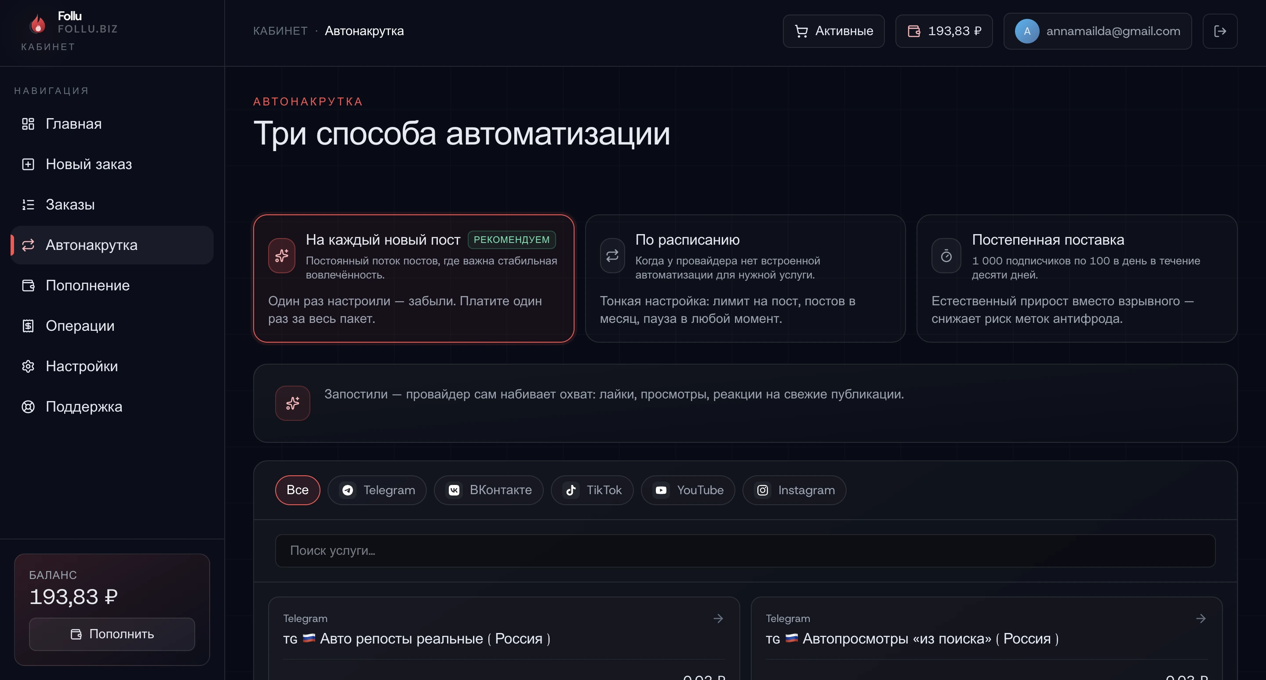1266x680 pixels.
Task: Click the sidebar balance amount 193,83 ₽
Action: point(74,597)
